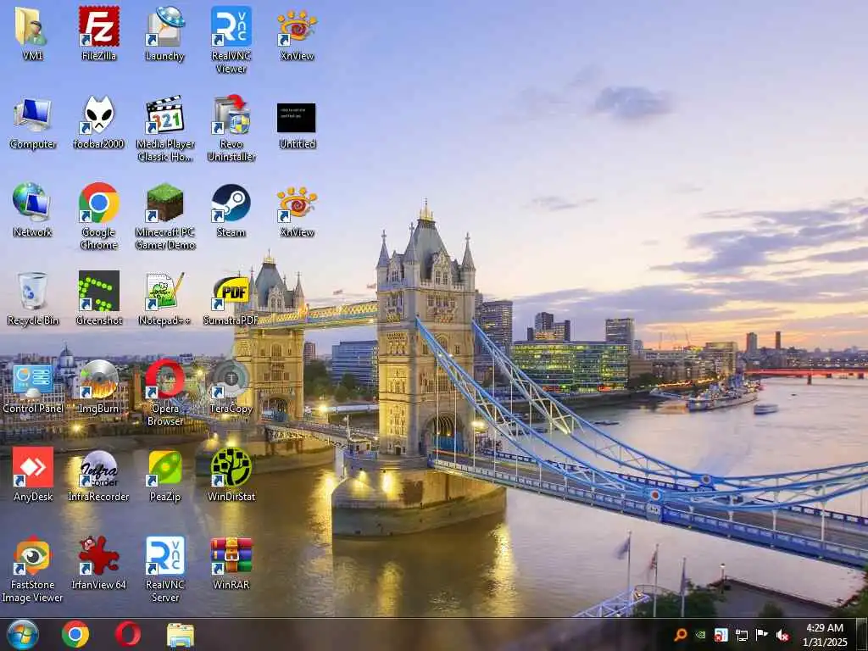This screenshot has width=868, height=651.
Task: Click the muted volume speaker icon
Action: 782,635
